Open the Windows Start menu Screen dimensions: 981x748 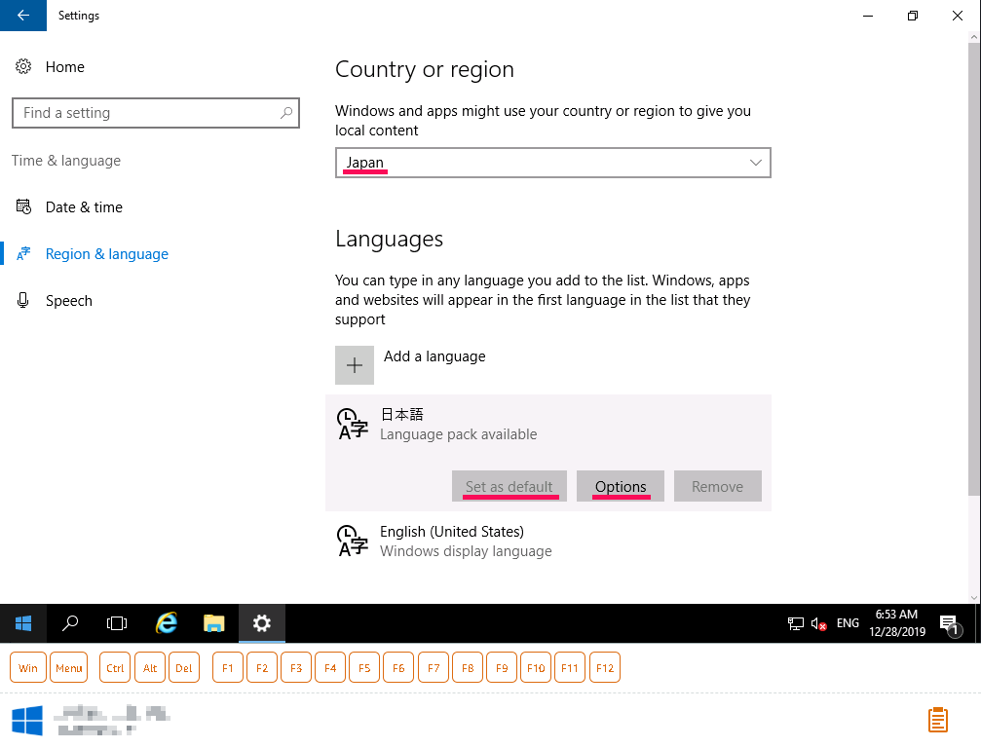[x=23, y=623]
